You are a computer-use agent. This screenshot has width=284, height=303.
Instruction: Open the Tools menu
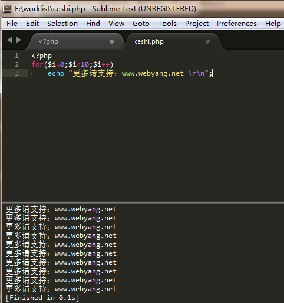click(x=167, y=24)
